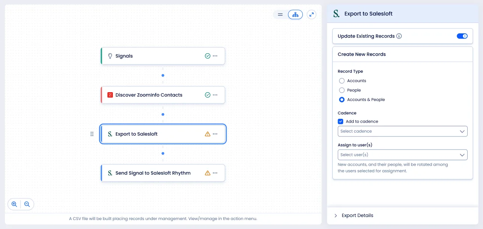The width and height of the screenshot is (483, 229).
Task: Click info icon next to Update Existing Records
Action: [399, 36]
